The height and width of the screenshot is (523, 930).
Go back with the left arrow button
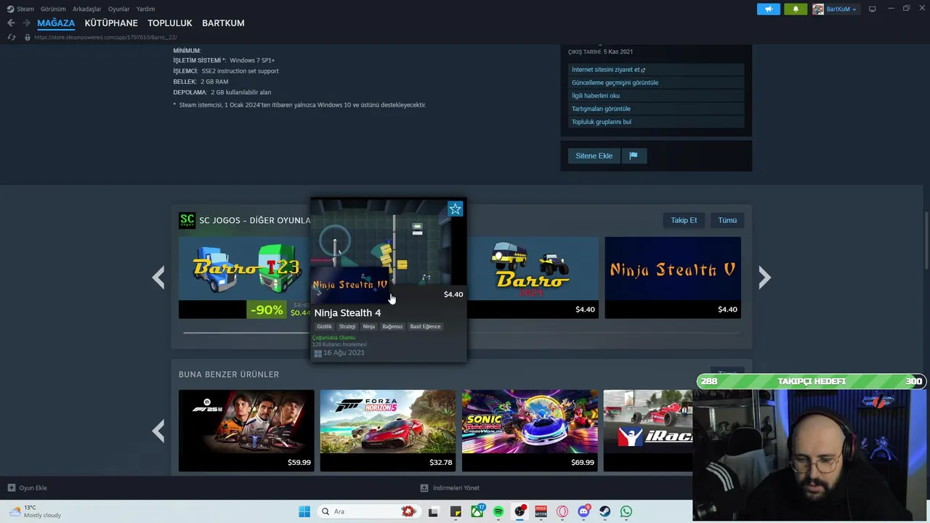pyautogui.click(x=11, y=23)
